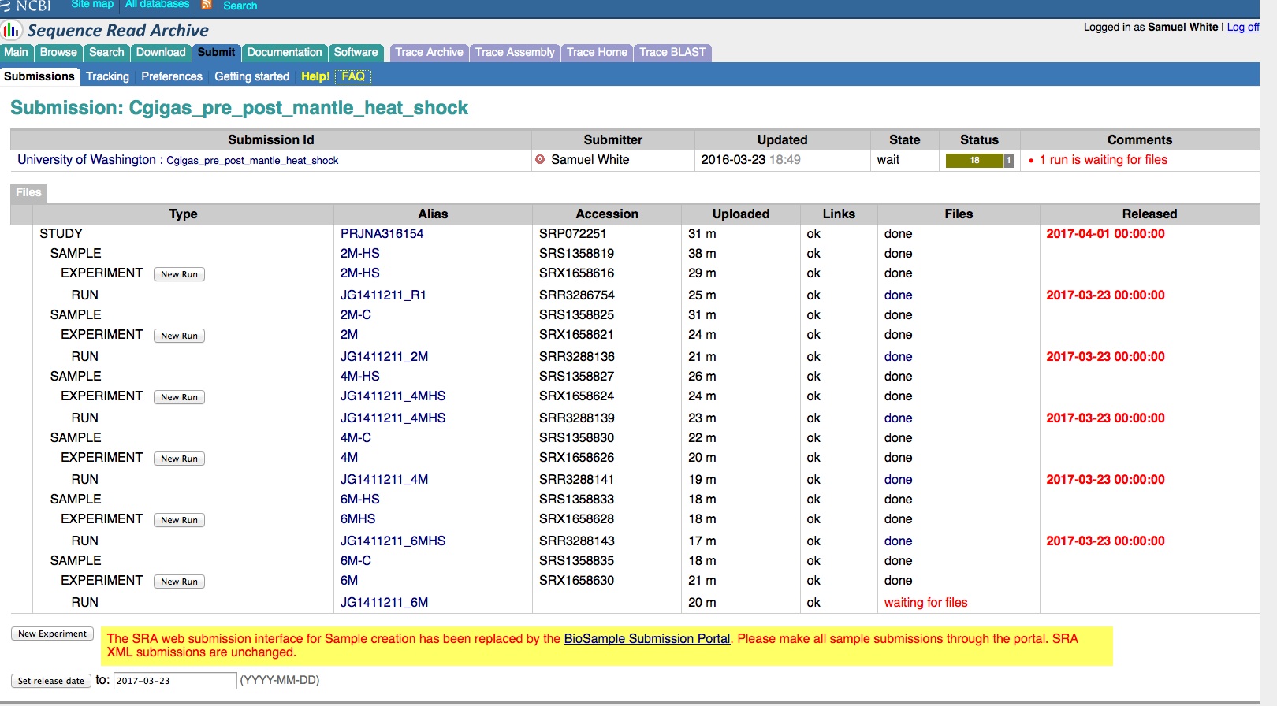The width and height of the screenshot is (1277, 706).
Task: Click the submission status progress bar
Action: click(979, 160)
